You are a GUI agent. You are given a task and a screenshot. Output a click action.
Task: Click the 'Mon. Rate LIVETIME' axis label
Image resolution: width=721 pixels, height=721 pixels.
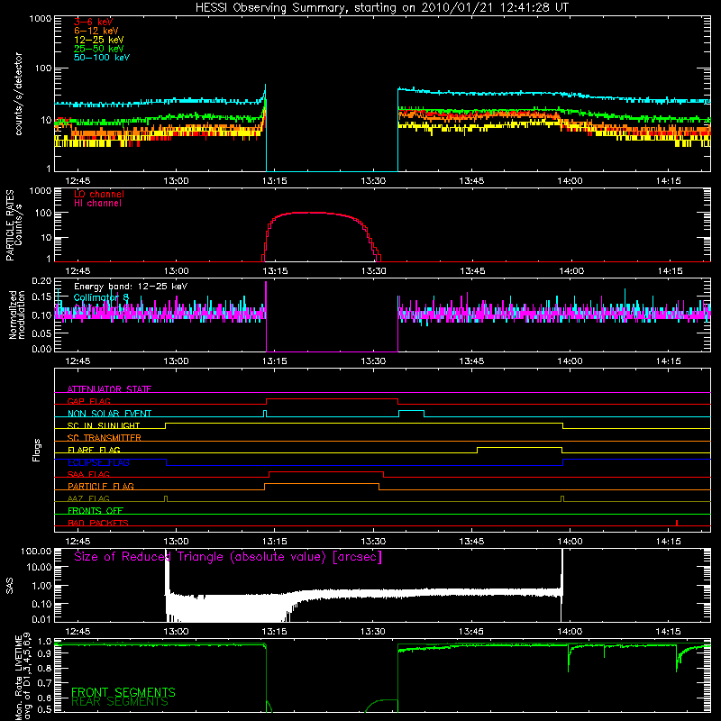point(19,679)
